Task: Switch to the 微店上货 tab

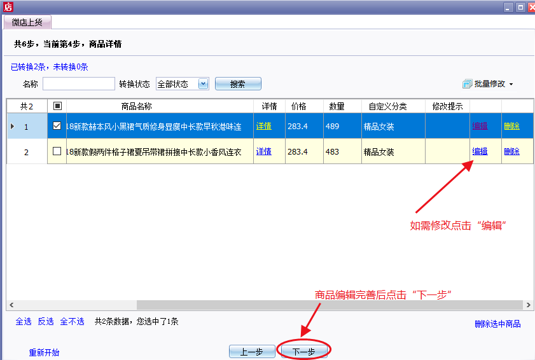Action: 27,23
